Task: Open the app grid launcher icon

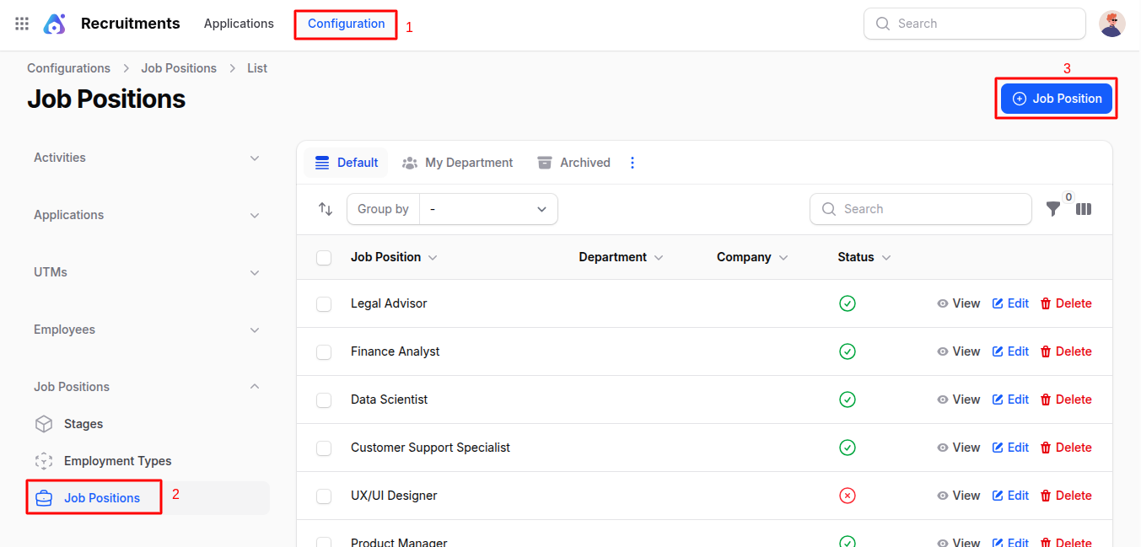Action: pos(21,24)
